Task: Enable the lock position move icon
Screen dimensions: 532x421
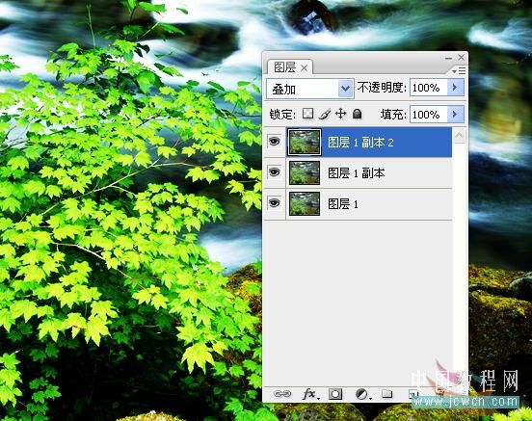Action: pos(340,114)
